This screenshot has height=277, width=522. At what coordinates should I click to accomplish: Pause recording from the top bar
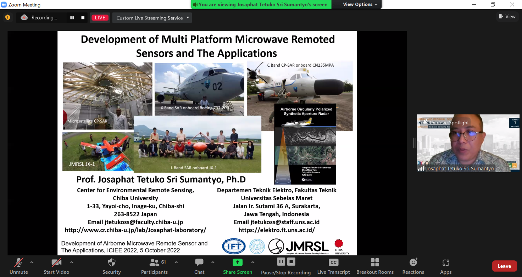(72, 18)
